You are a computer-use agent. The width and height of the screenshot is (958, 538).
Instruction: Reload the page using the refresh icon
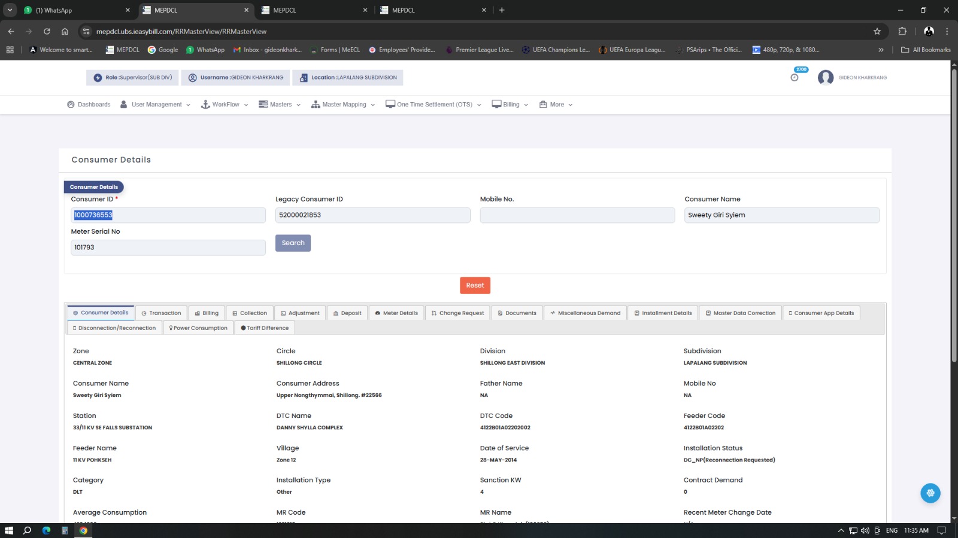(x=47, y=32)
